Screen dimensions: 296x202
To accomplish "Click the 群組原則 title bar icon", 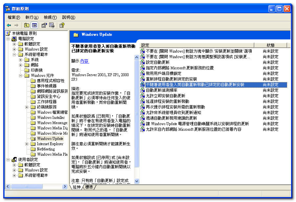I will coord(8,9).
